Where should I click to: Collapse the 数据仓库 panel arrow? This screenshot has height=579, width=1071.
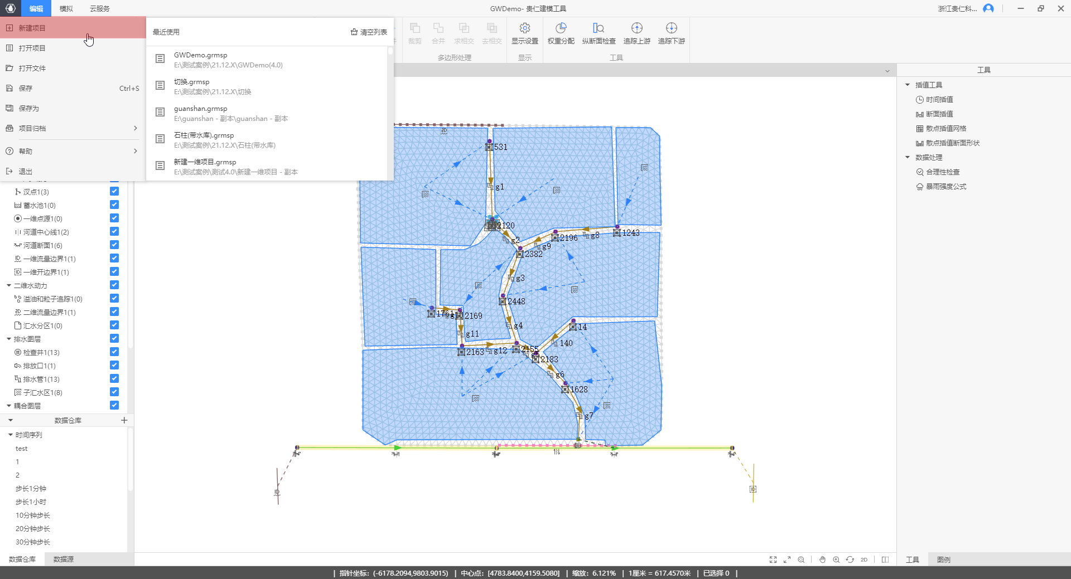(11, 420)
